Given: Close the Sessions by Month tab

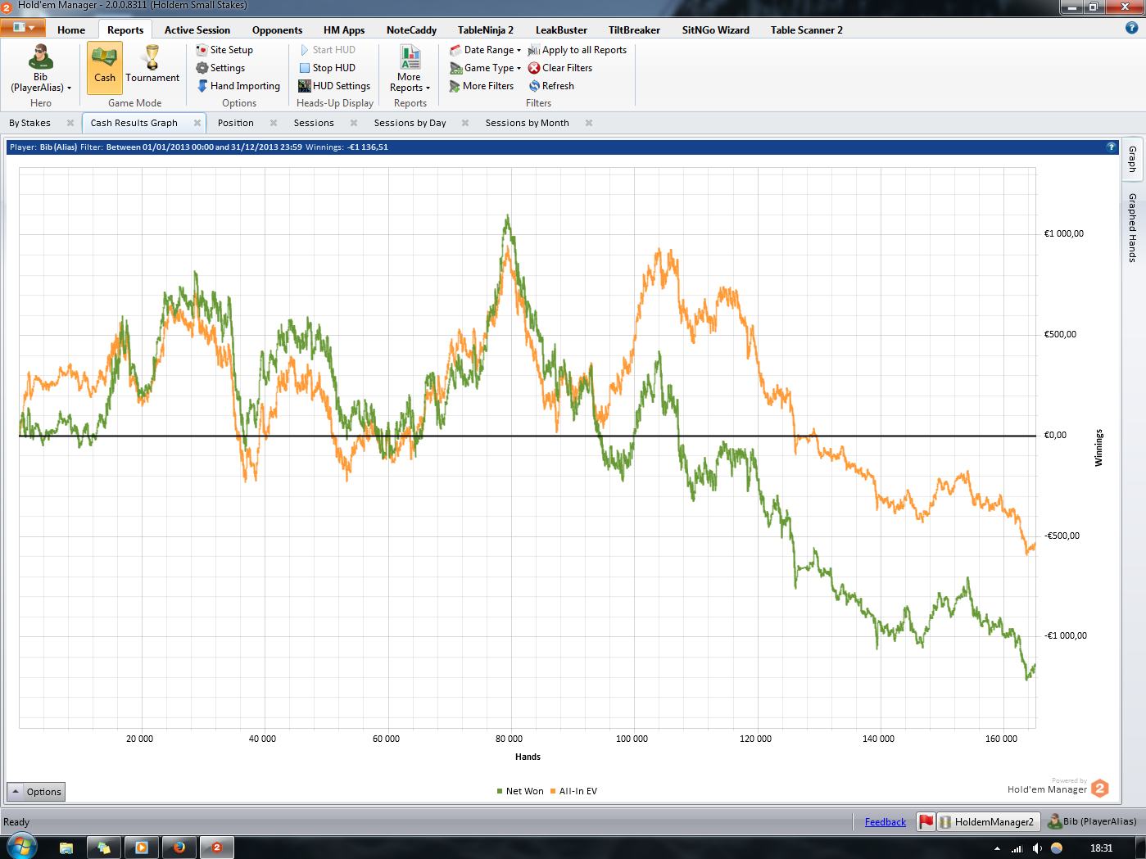Looking at the screenshot, I should pyautogui.click(x=589, y=123).
